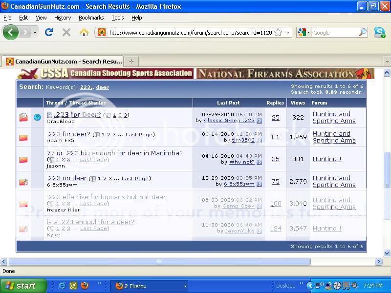Open the back/forward history dropdown arrow
Viewport: 391px width, 293px height.
click(x=35, y=33)
